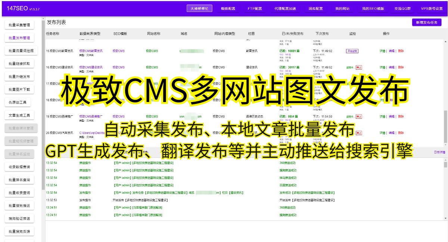Open VPS拨号设置 in the top bar
Screen dimensions: 448x242
coord(432,8)
